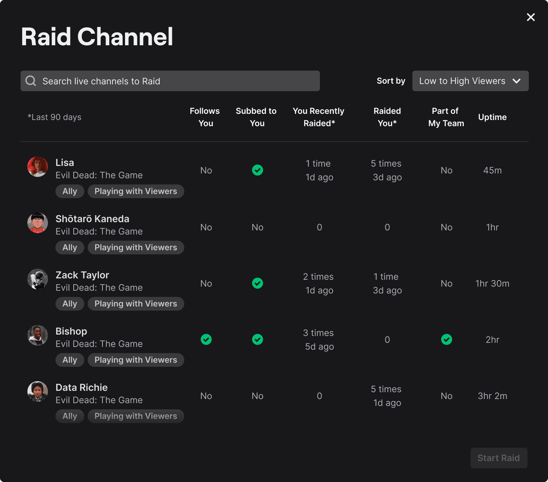Select the Zack Taylor channel name
The height and width of the screenshot is (482, 548).
click(x=82, y=275)
